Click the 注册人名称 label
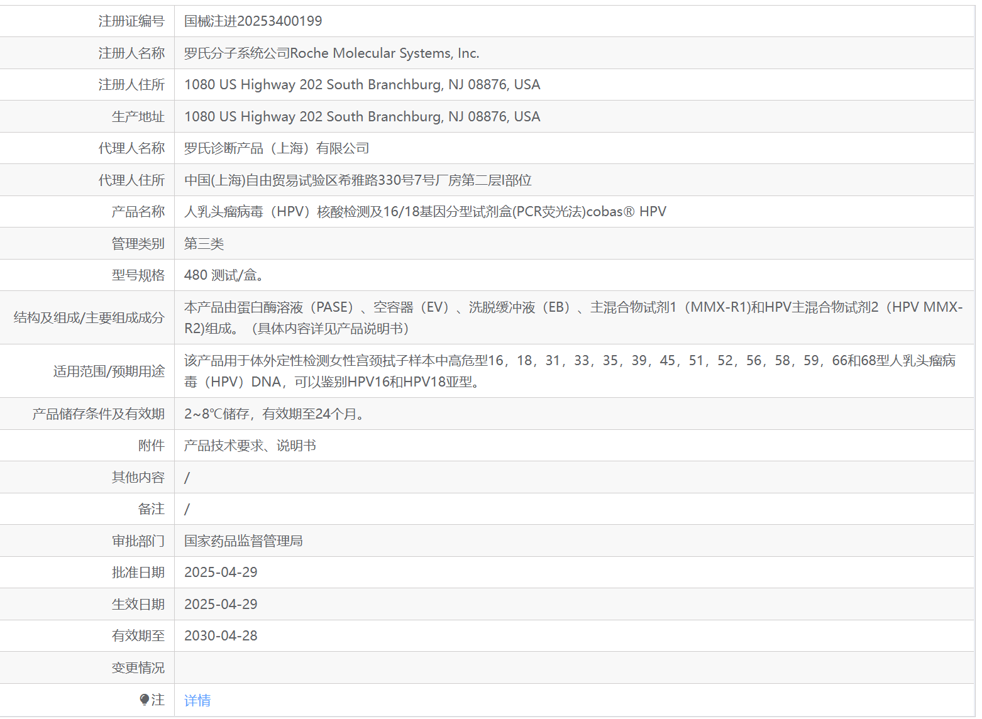Image resolution: width=982 pixels, height=719 pixels. pyautogui.click(x=131, y=53)
